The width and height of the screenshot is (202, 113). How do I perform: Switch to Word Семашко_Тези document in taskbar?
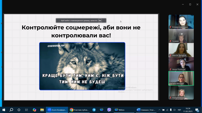point(146,110)
